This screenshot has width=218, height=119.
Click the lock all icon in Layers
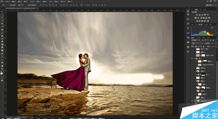coord(204,46)
